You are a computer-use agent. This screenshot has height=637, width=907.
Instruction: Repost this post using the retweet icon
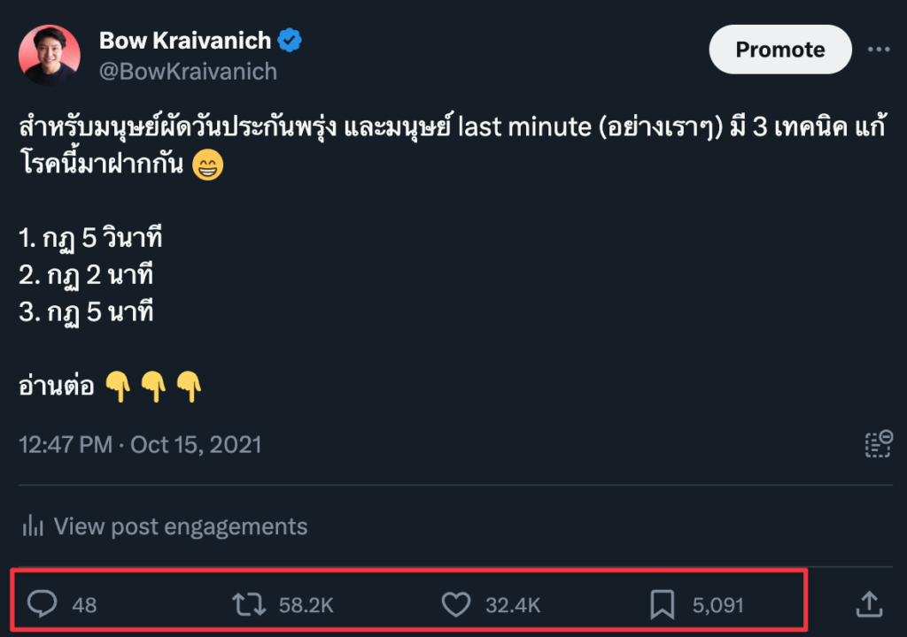point(249,605)
